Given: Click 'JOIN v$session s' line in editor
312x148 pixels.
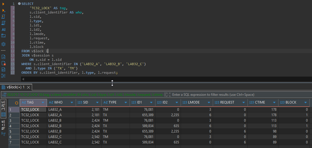Looking at the screenshot, I should click(x=37, y=56).
